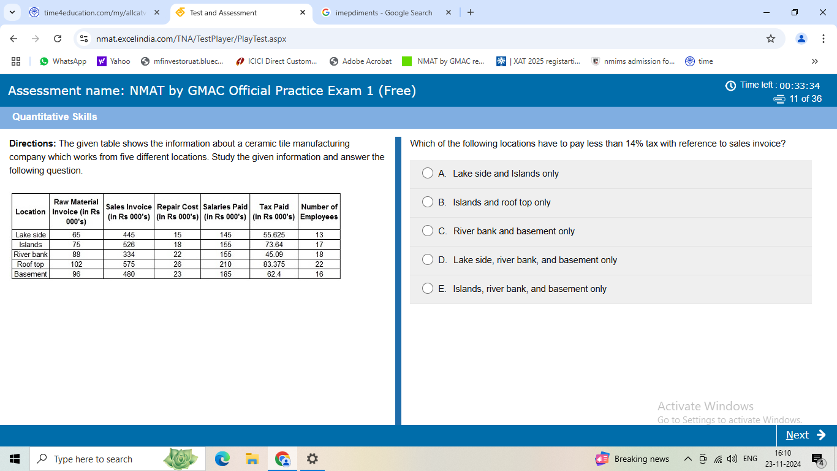Open the Chrome apps grid icon
The image size is (837, 471).
(x=16, y=61)
